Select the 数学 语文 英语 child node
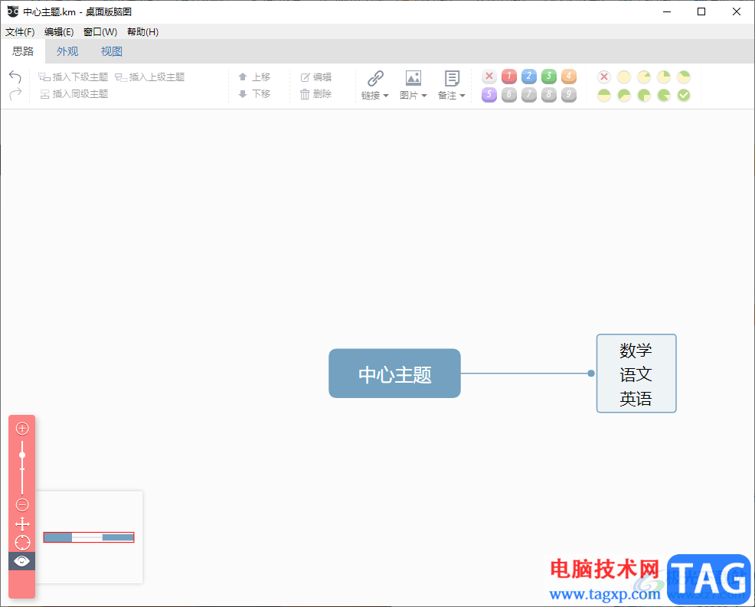 click(636, 374)
